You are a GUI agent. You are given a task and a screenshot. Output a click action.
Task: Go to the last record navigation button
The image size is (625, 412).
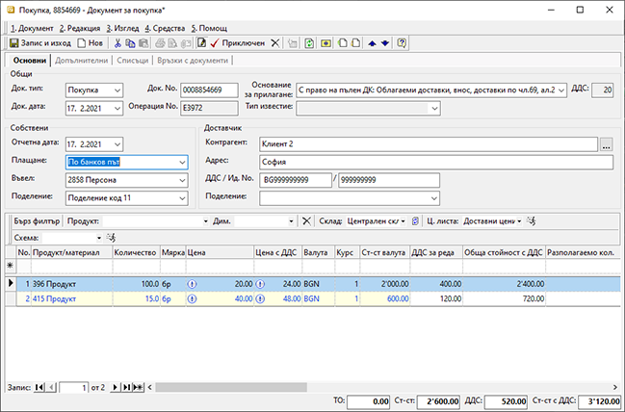[x=126, y=386]
